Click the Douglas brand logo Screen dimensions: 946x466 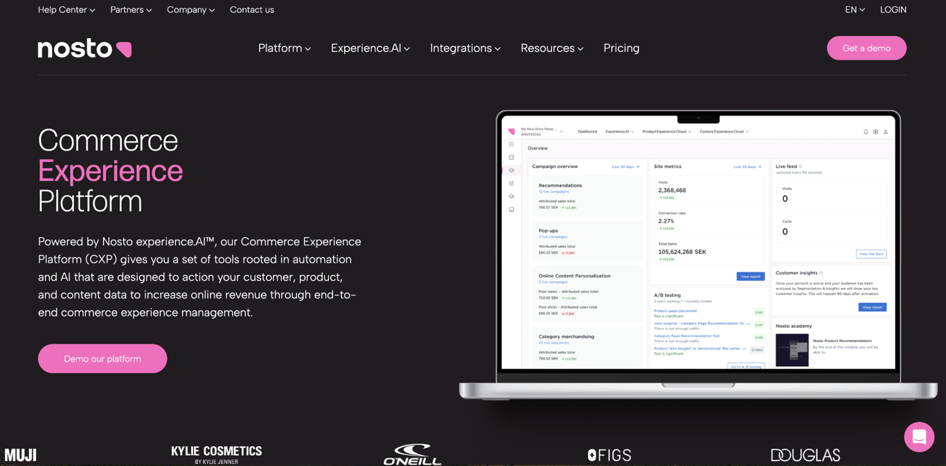[805, 455]
